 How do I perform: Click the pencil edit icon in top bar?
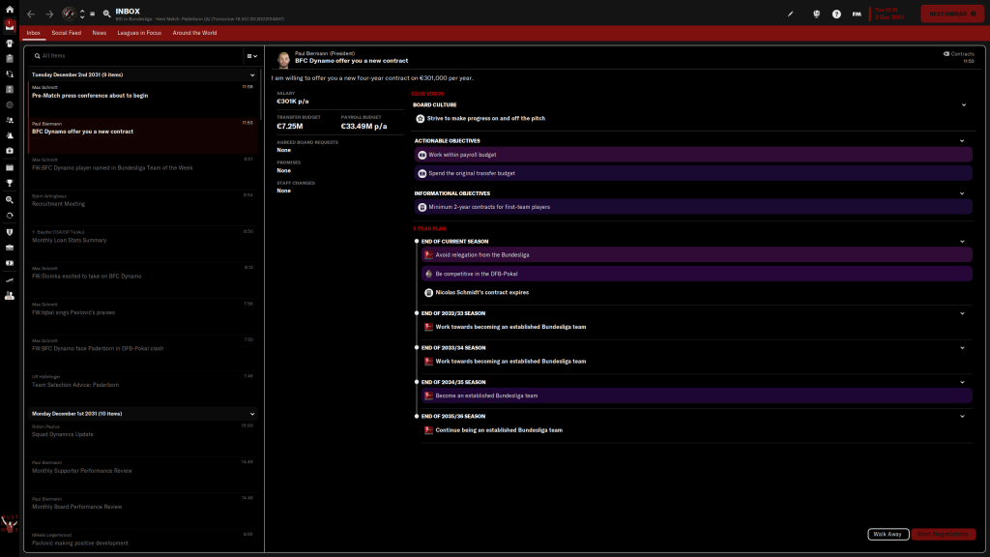click(x=790, y=14)
